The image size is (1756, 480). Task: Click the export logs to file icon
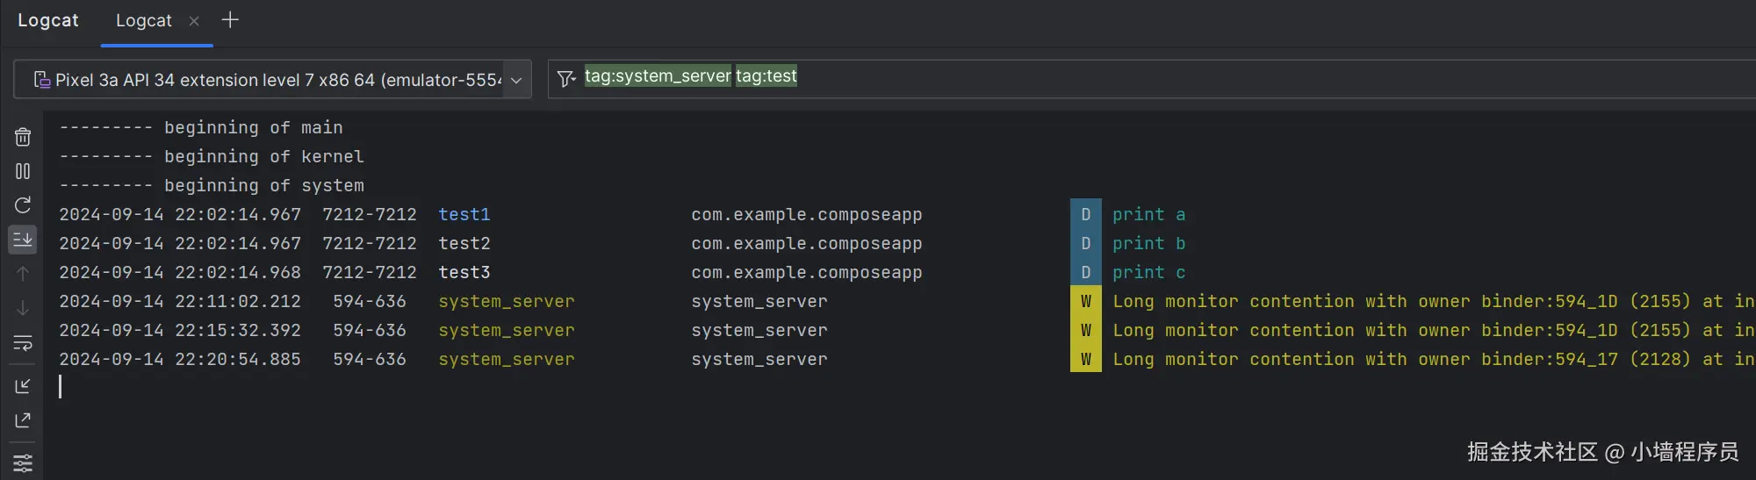pyautogui.click(x=23, y=420)
